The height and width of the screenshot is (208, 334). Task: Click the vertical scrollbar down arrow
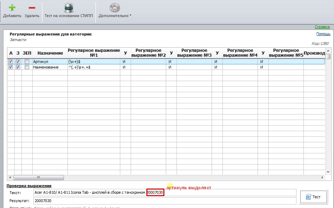click(328, 172)
